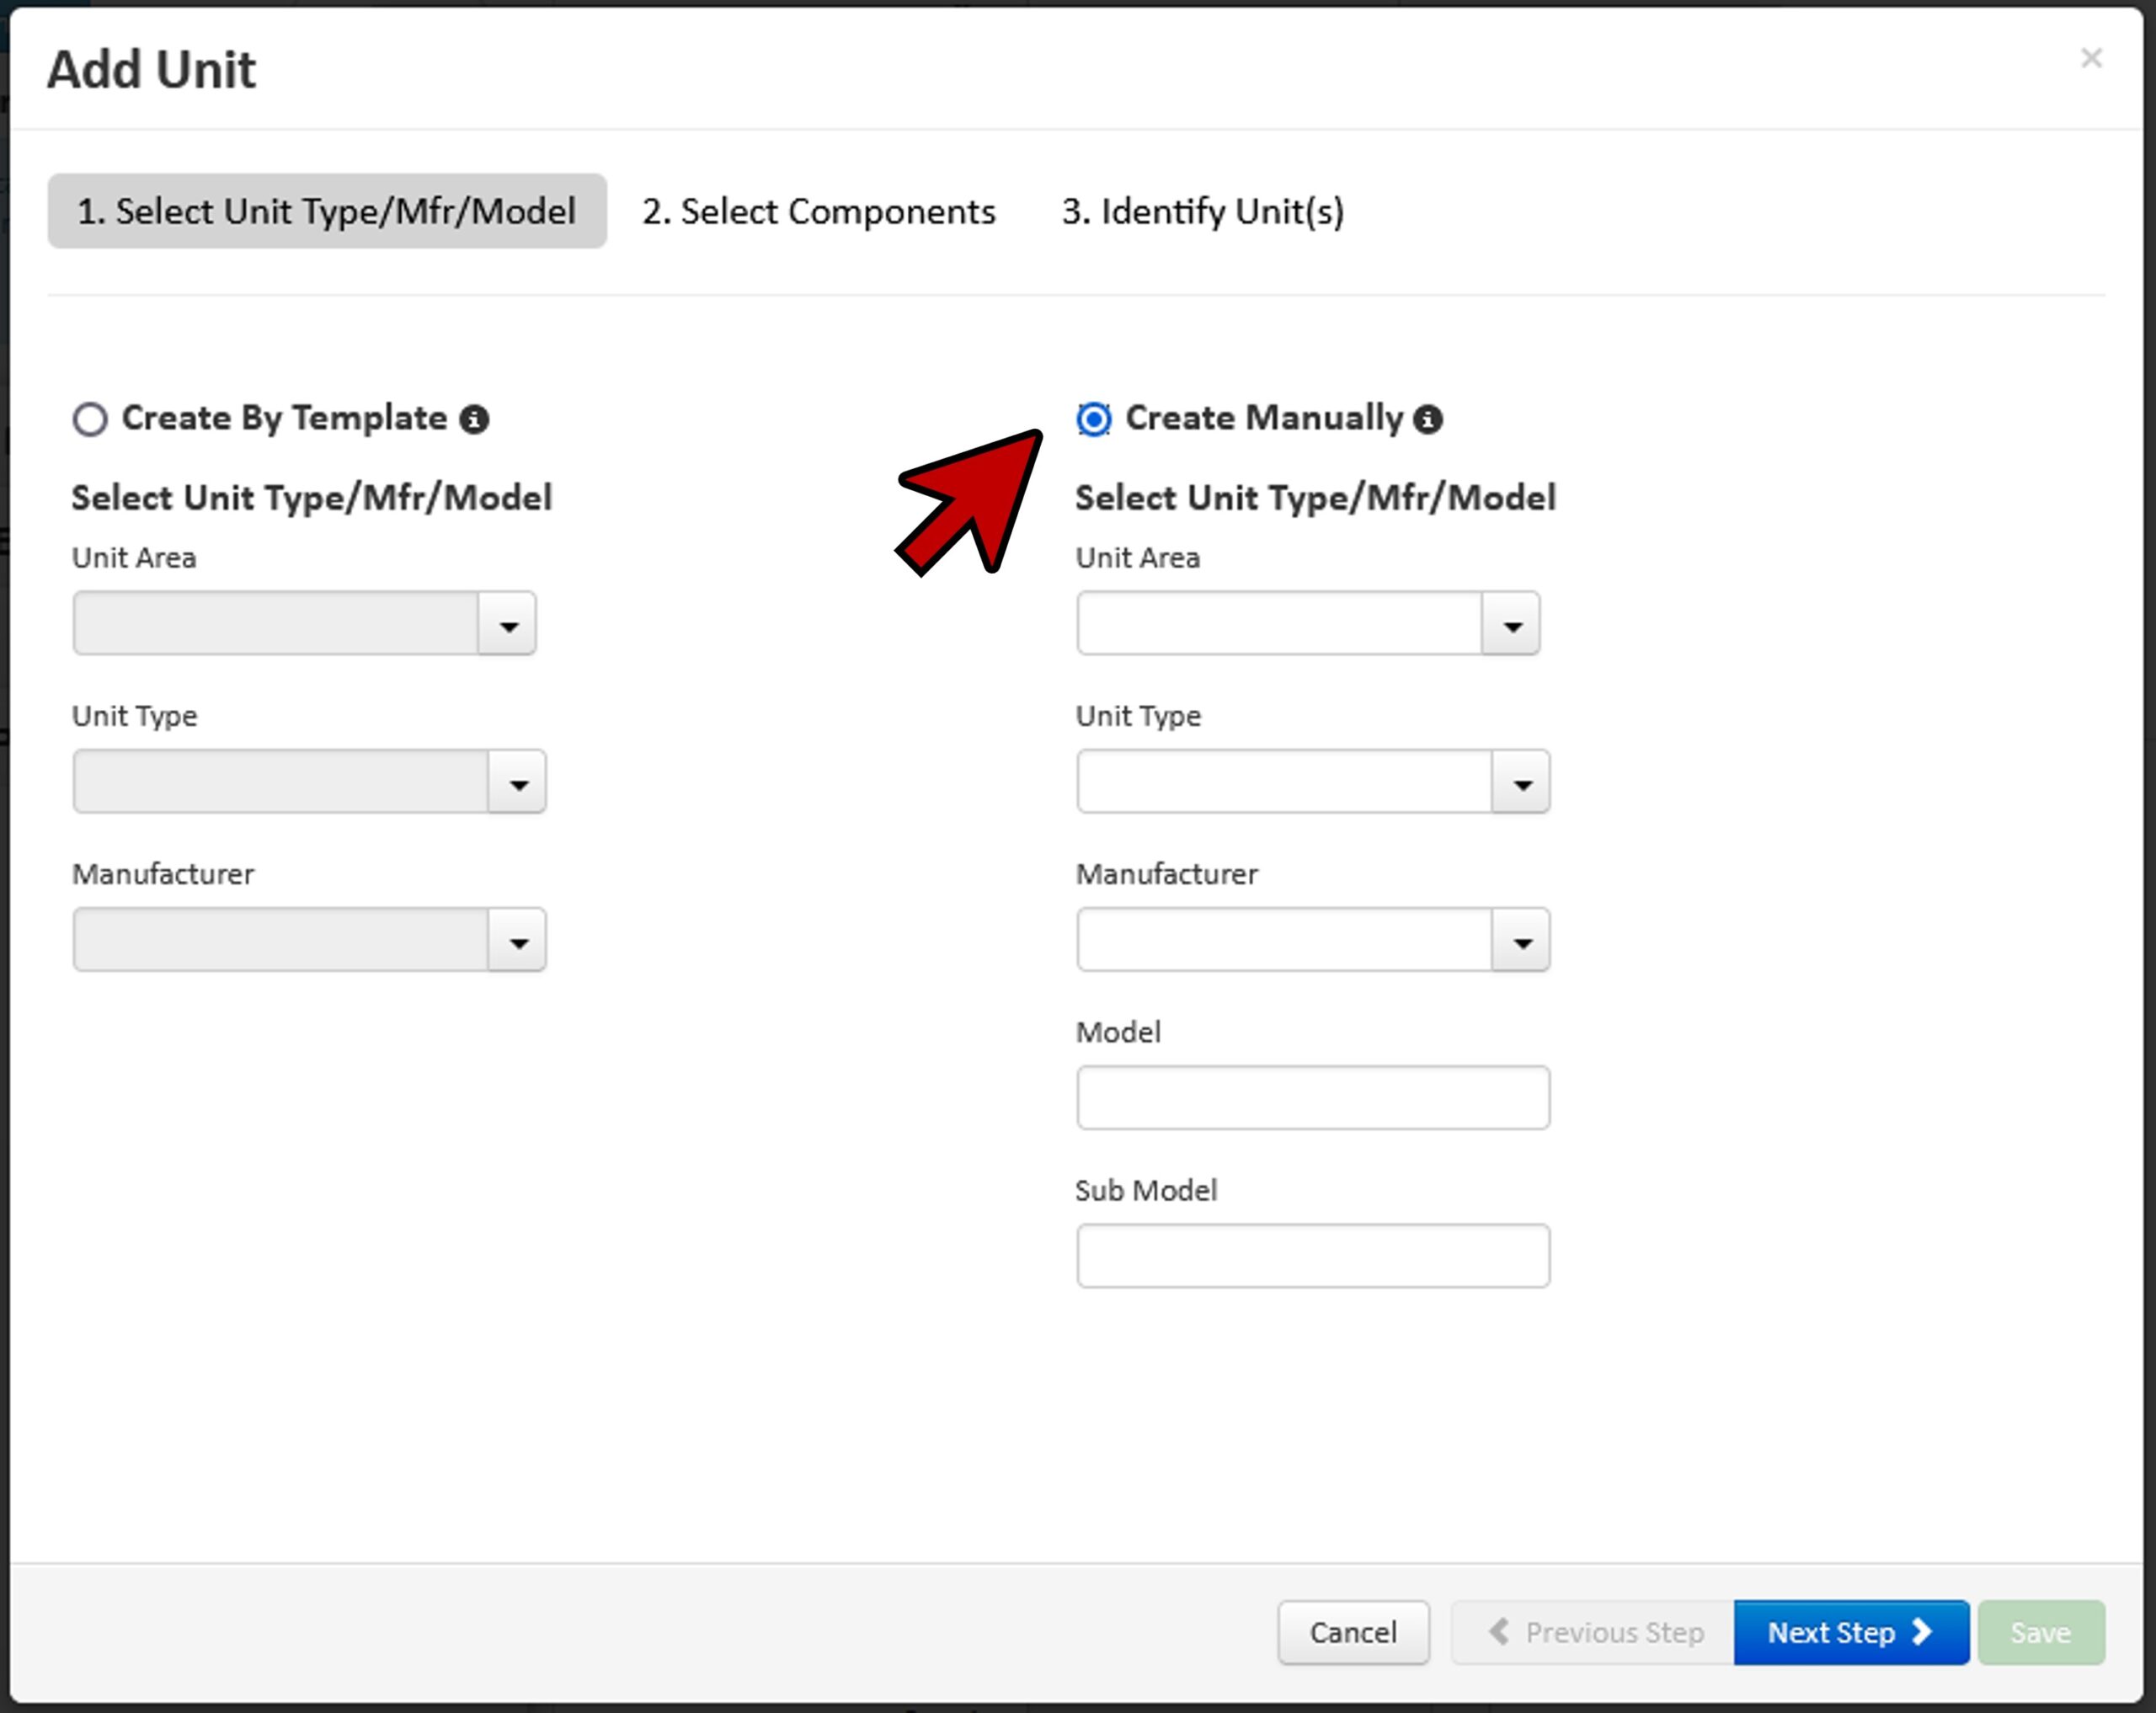Click info icon beside Create Manually

pyautogui.click(x=1428, y=419)
